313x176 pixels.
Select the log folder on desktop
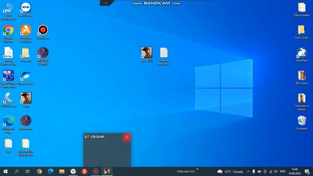pos(8,146)
